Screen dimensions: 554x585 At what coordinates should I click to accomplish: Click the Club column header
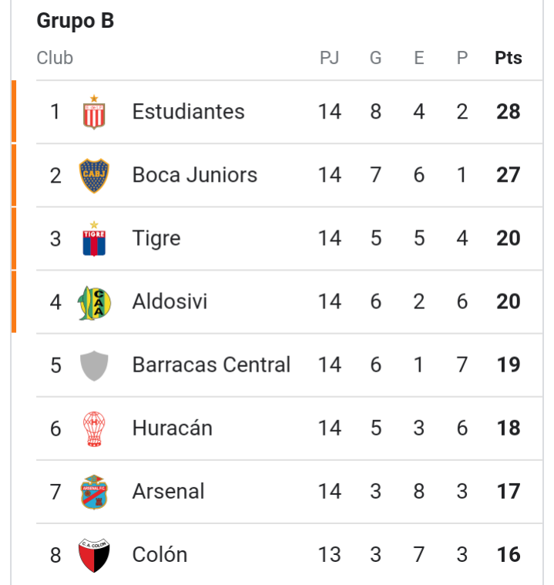55,58
